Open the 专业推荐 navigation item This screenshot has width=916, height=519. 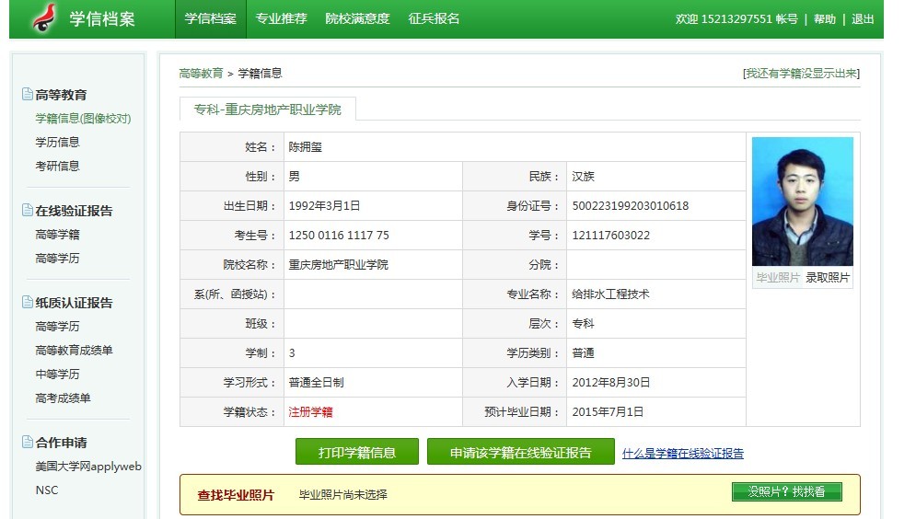click(281, 19)
